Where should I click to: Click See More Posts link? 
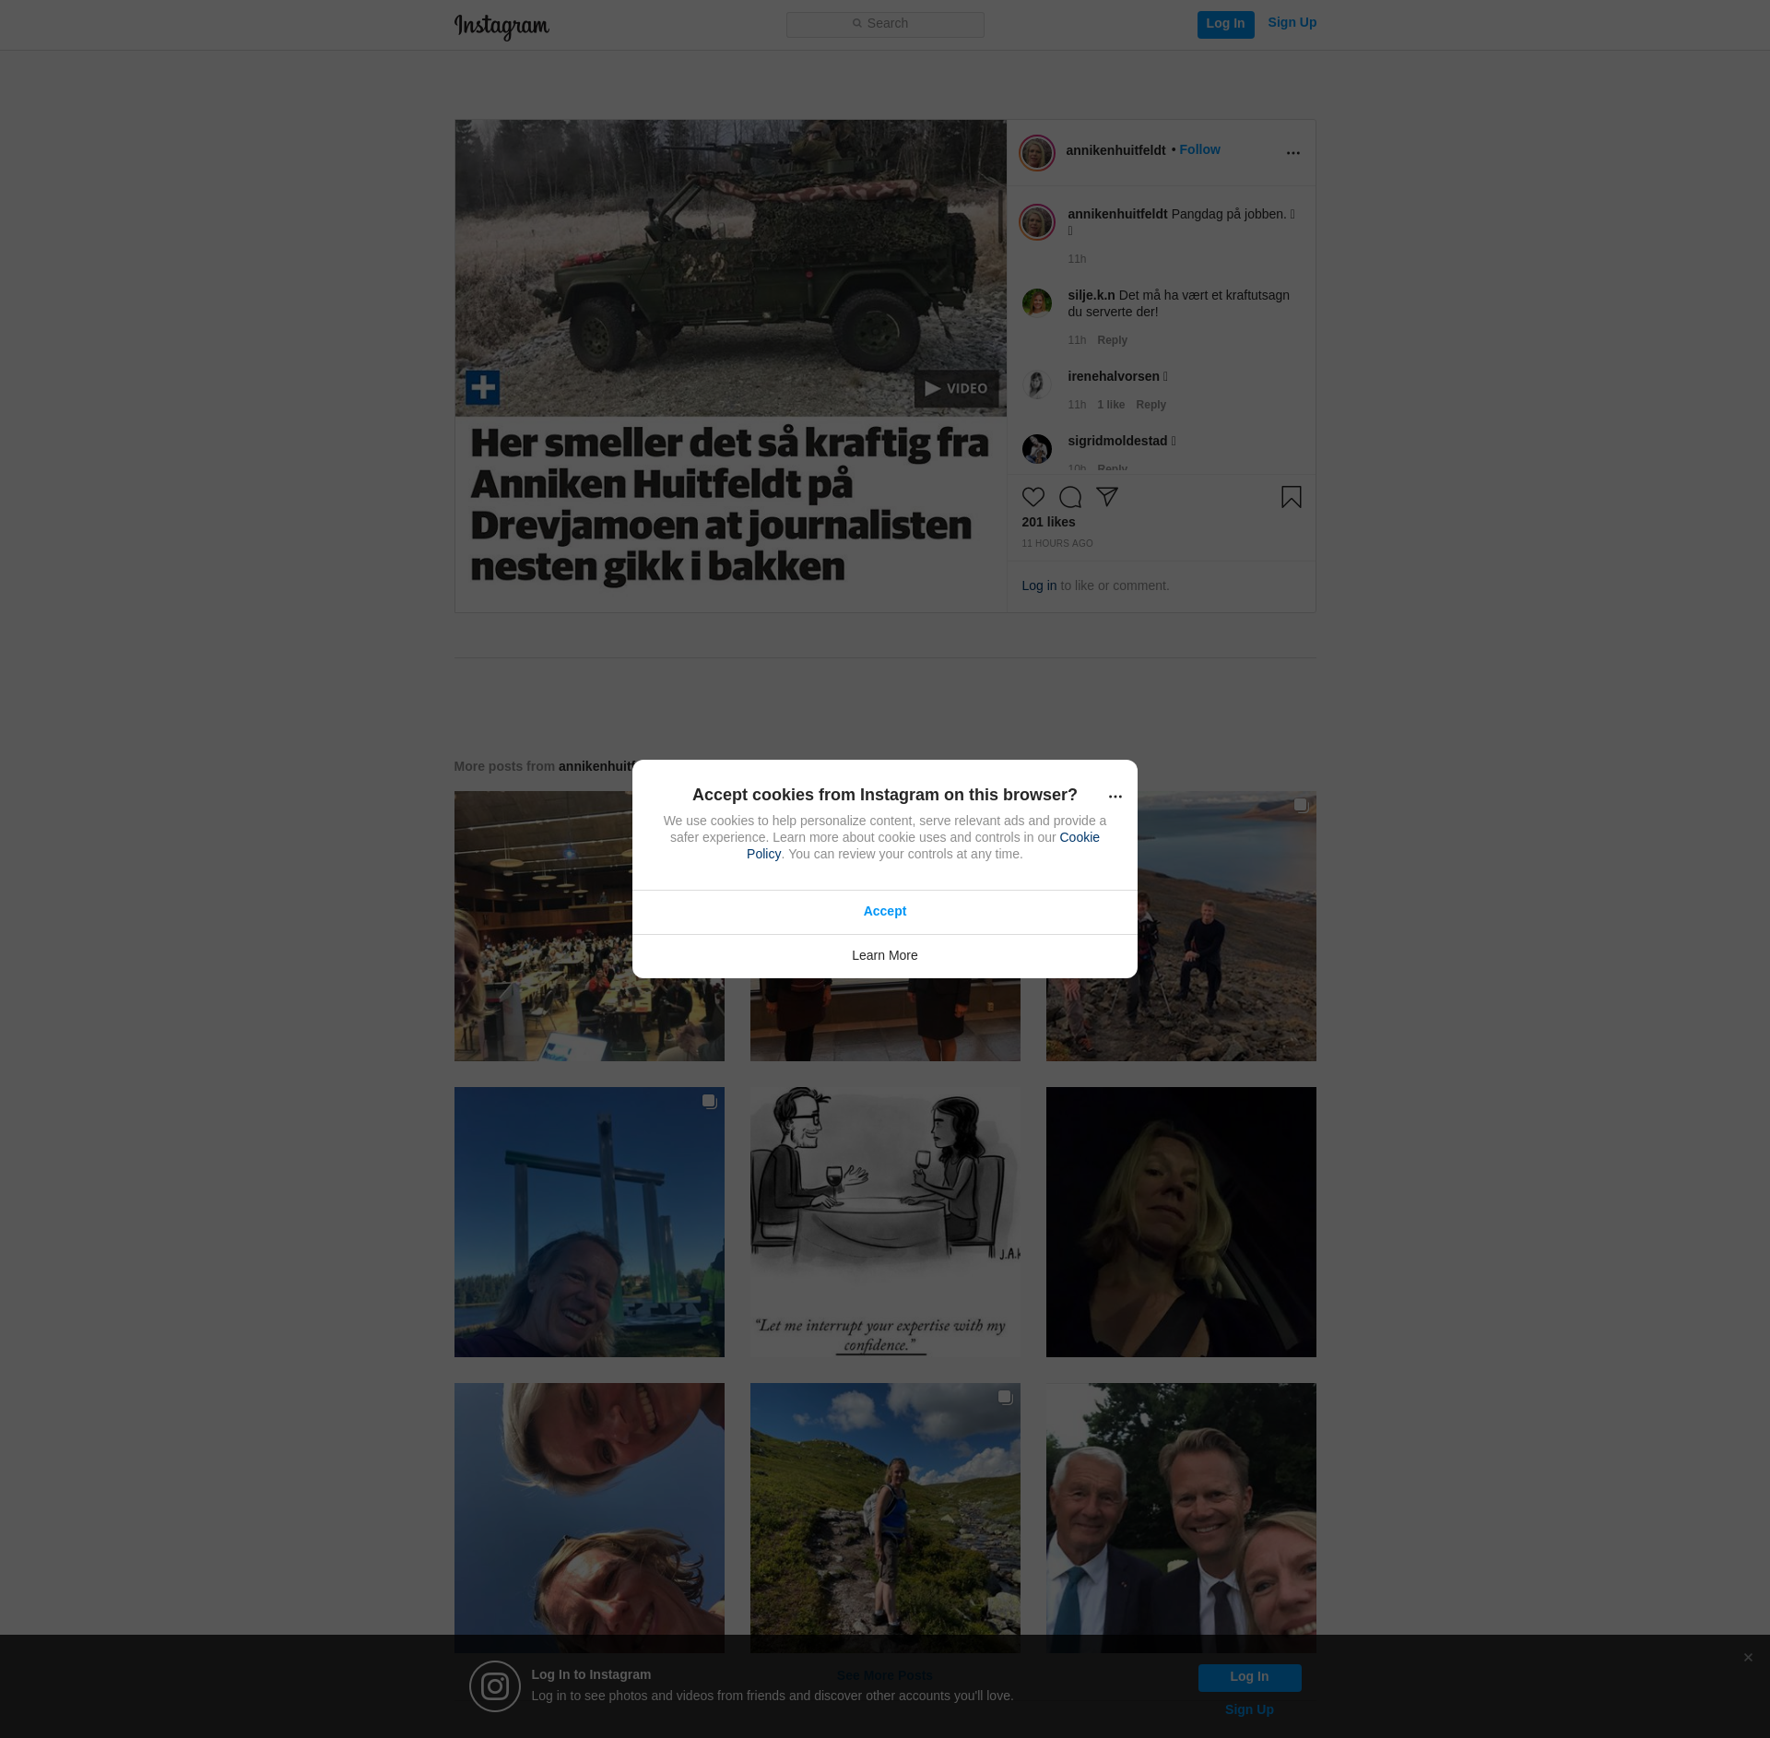point(885,1675)
